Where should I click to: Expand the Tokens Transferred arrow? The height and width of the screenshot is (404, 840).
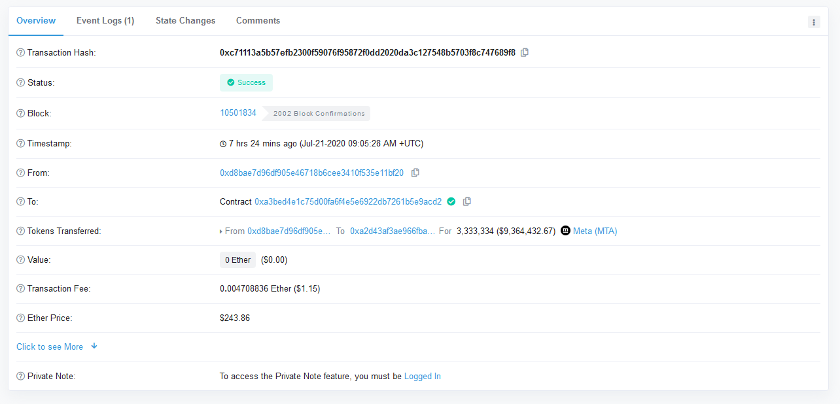[x=221, y=231]
